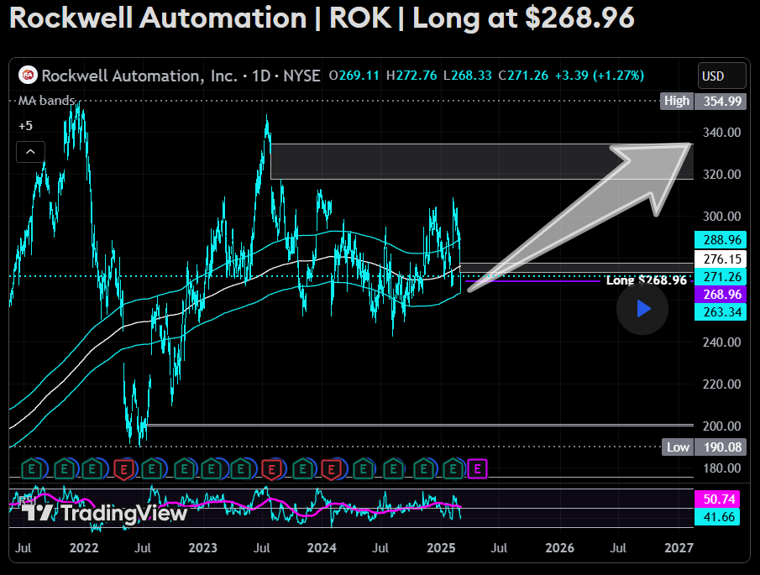Click 2022 on the time axis

pos(84,548)
